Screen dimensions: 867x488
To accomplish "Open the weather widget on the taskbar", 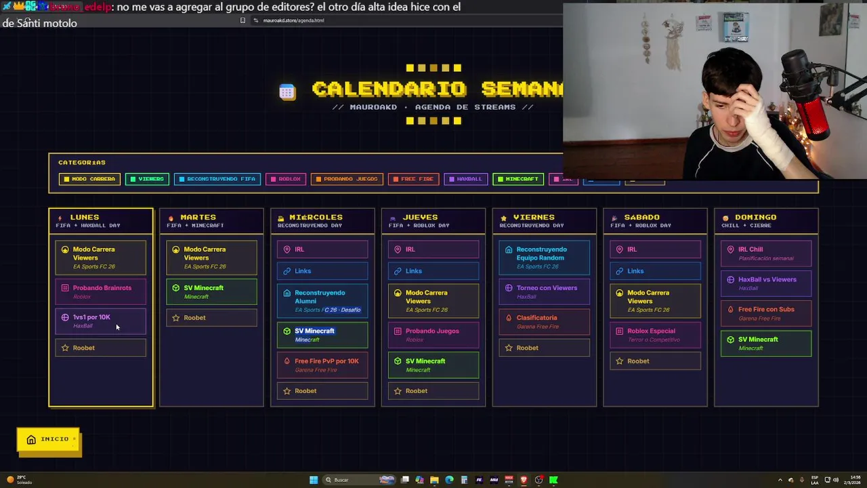I will coord(19,480).
